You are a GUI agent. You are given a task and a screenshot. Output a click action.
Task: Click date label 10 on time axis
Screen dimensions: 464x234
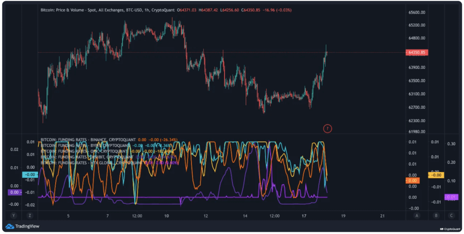(x=167, y=216)
